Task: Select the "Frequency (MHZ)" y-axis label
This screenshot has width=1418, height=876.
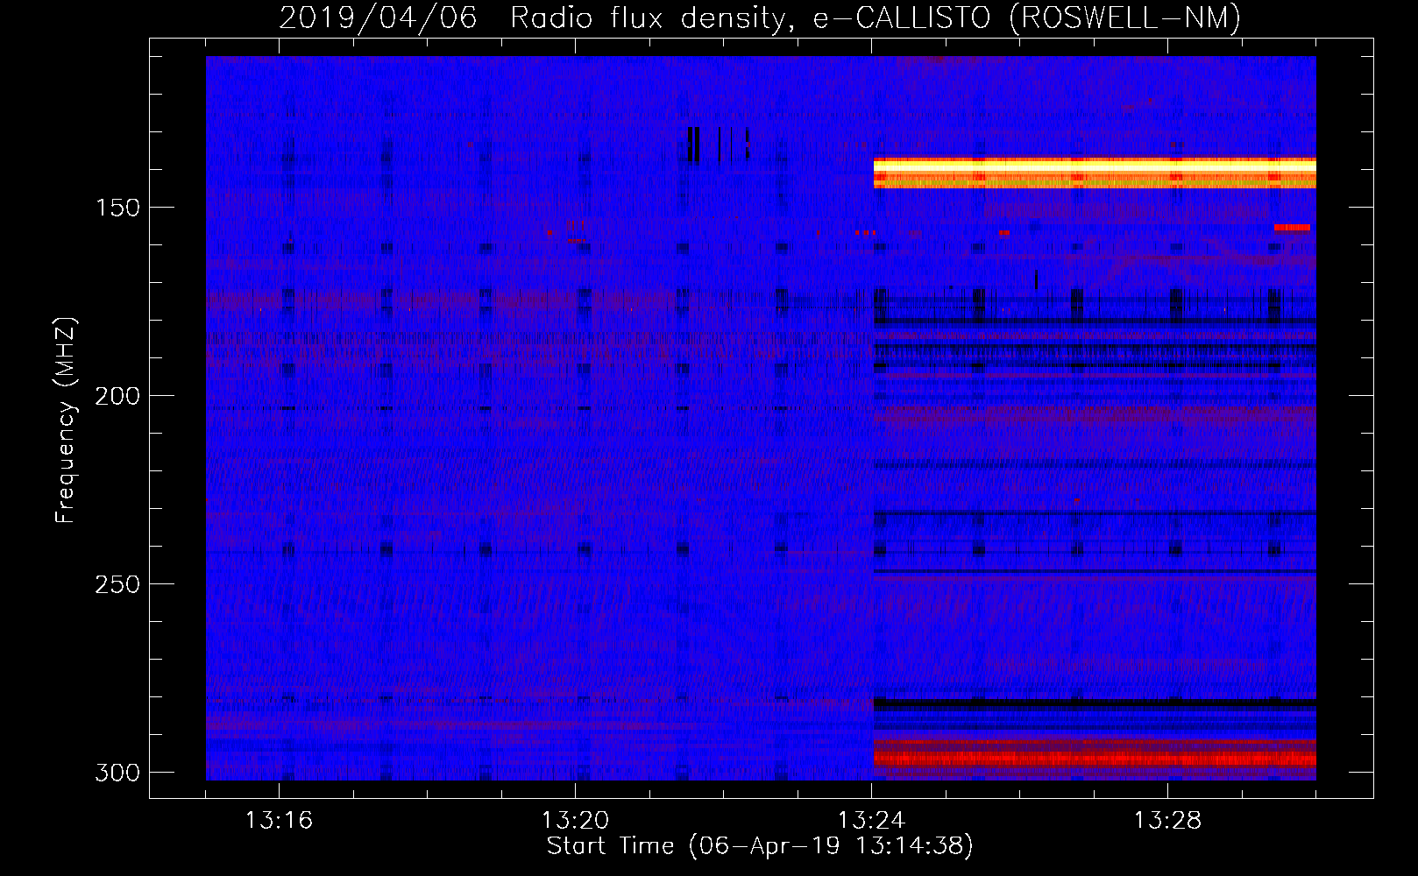Action: click(66, 420)
